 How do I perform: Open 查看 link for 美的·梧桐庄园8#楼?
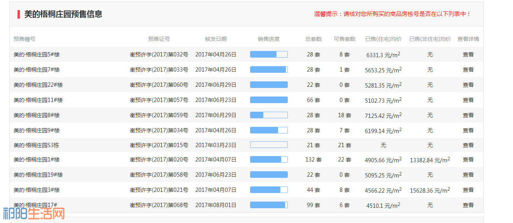(468, 115)
